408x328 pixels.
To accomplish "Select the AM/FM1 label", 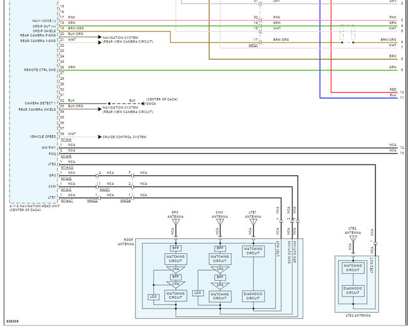I will tap(49, 148).
